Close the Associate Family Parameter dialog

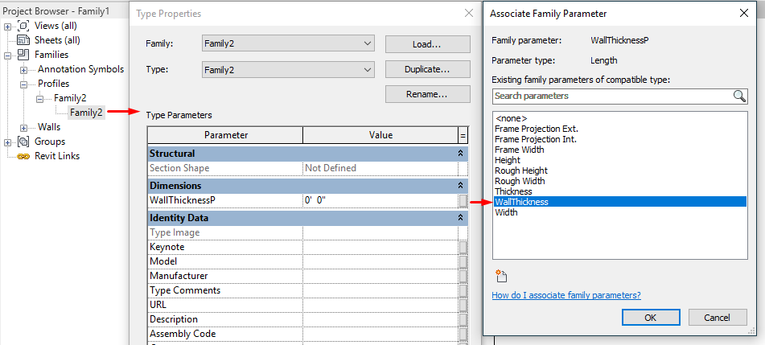click(744, 13)
